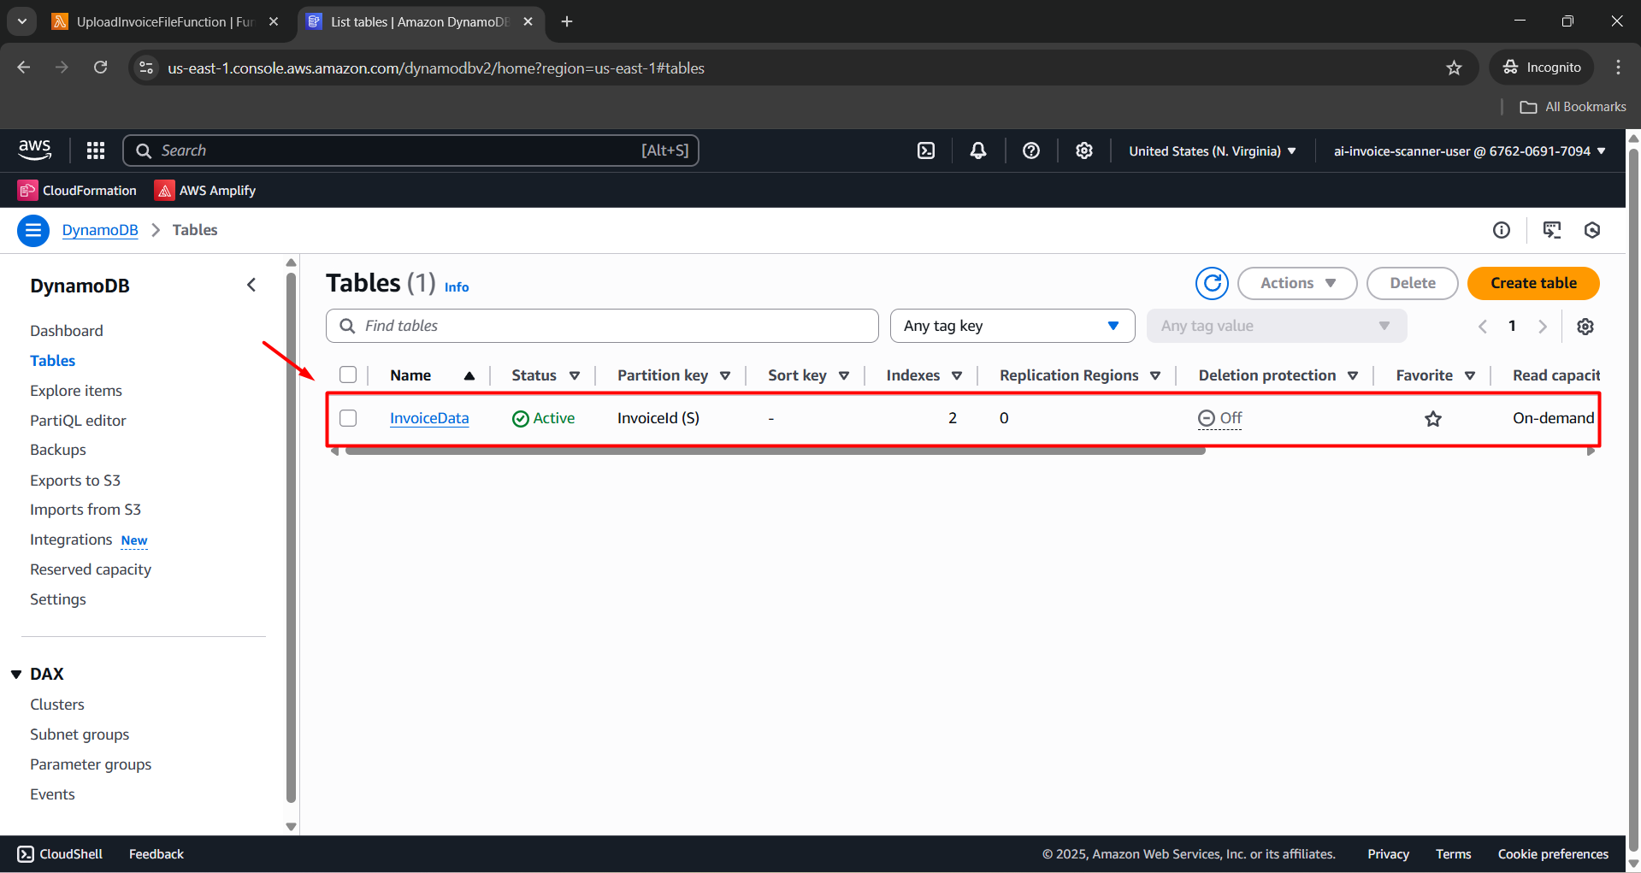The height and width of the screenshot is (873, 1641).
Task: Mark InvoiceData table as favorite
Action: pyautogui.click(x=1433, y=418)
